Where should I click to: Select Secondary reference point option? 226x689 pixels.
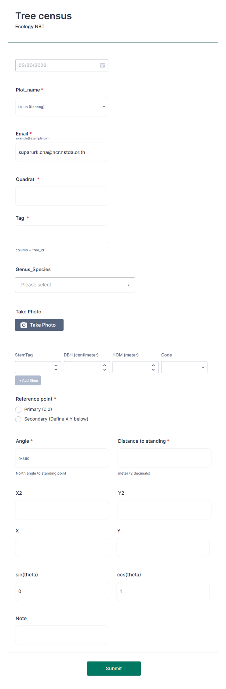coord(18,419)
